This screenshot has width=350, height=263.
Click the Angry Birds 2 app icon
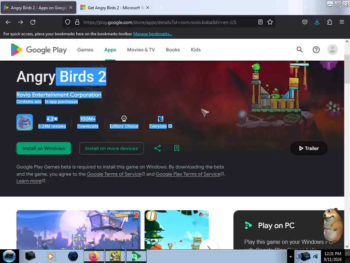coord(25,122)
